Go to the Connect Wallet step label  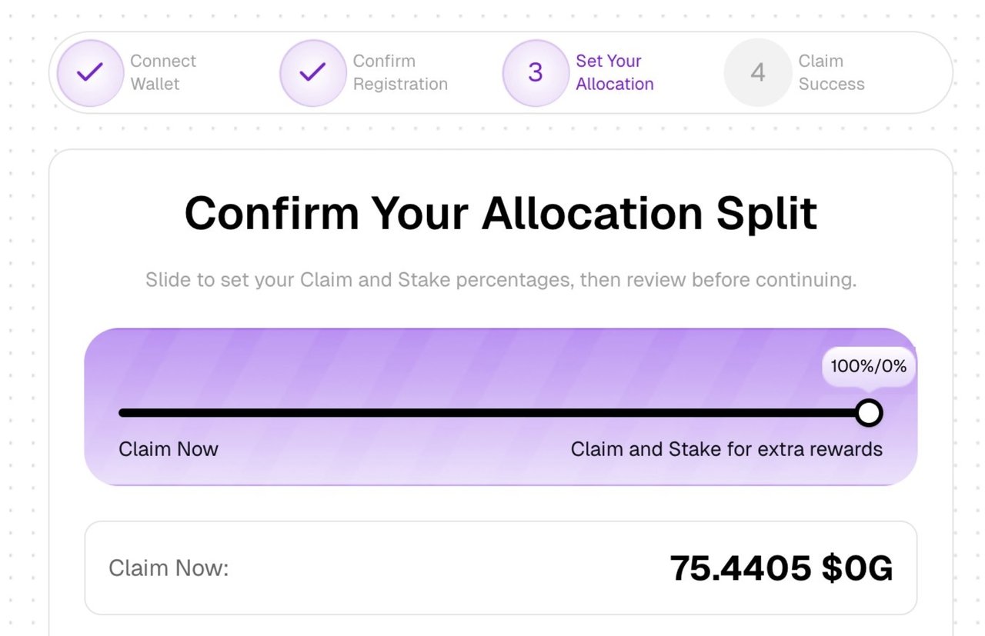pos(162,72)
